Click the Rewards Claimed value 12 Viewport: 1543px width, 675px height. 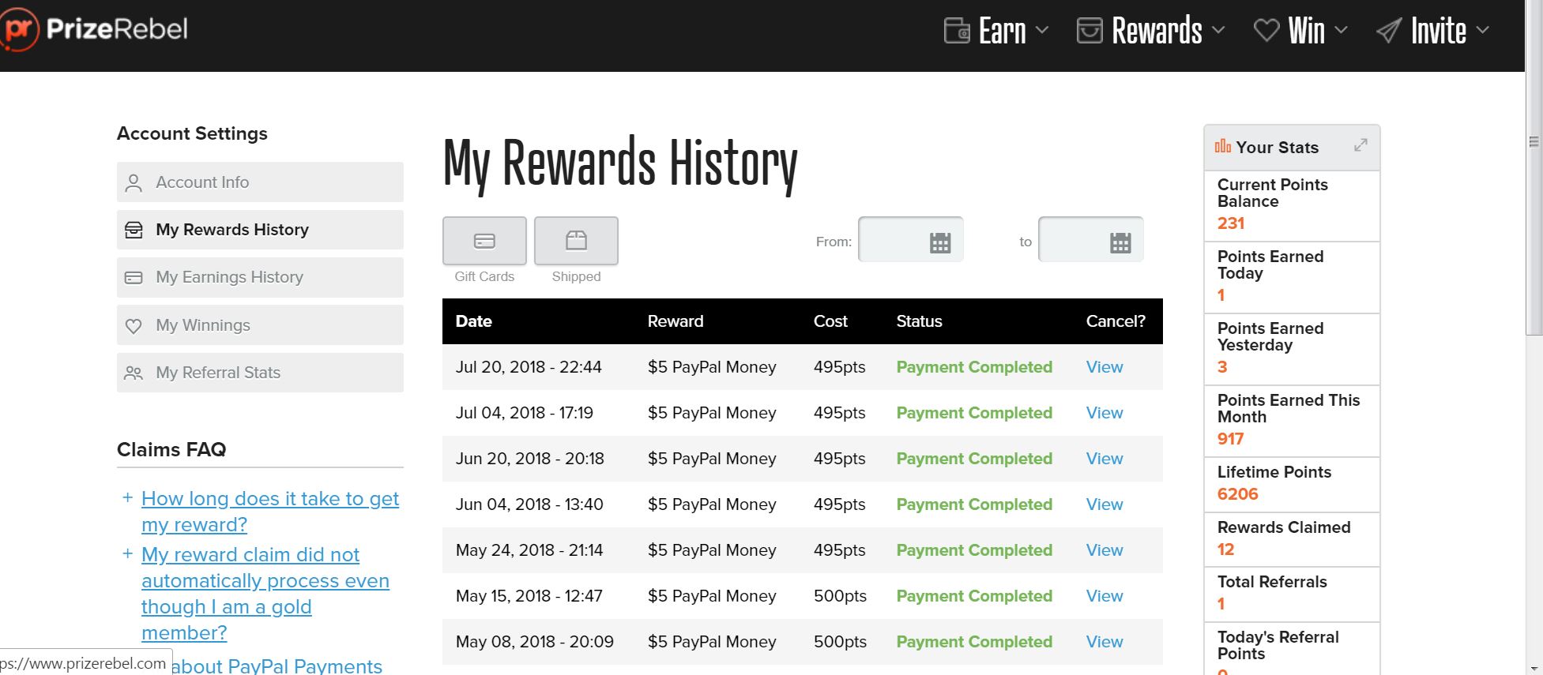pos(1225,549)
